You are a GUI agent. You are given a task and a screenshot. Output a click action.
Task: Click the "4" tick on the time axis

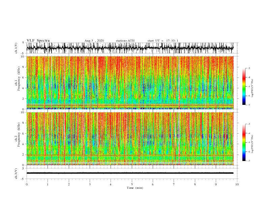coord(111,184)
